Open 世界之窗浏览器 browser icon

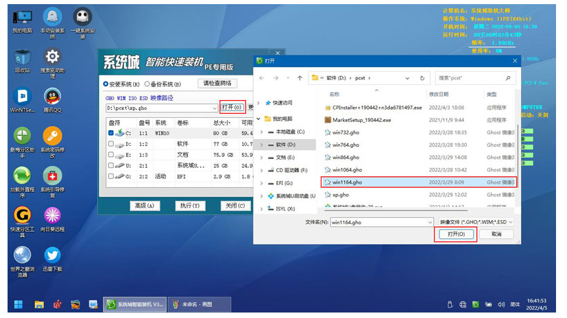22,256
